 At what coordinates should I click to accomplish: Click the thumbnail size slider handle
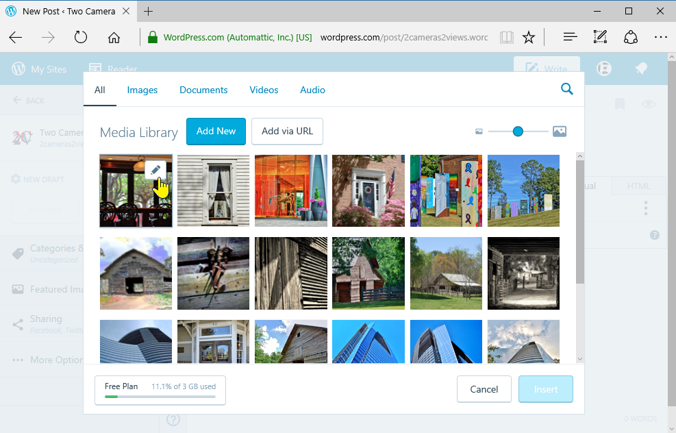518,132
